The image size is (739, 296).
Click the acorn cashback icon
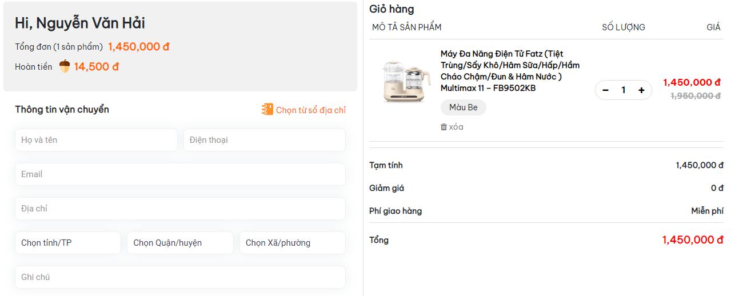coord(65,66)
